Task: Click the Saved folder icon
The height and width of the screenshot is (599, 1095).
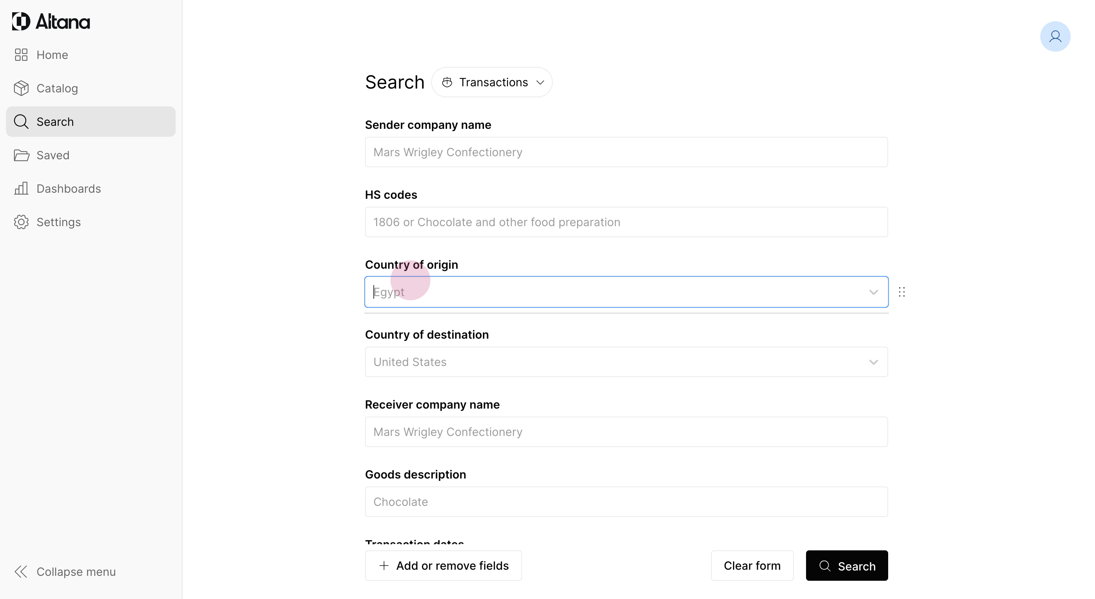Action: pyautogui.click(x=21, y=155)
